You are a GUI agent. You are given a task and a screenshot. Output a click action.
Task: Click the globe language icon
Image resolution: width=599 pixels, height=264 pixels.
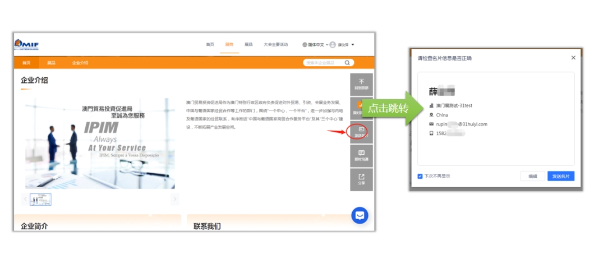coord(305,45)
